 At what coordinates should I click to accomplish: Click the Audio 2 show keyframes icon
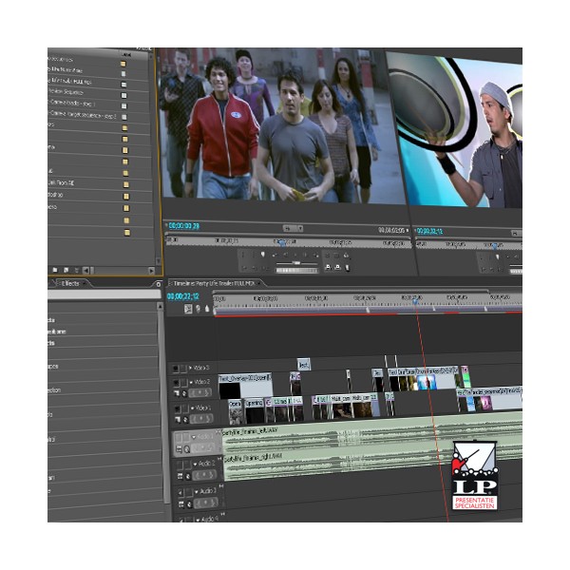coord(190,475)
